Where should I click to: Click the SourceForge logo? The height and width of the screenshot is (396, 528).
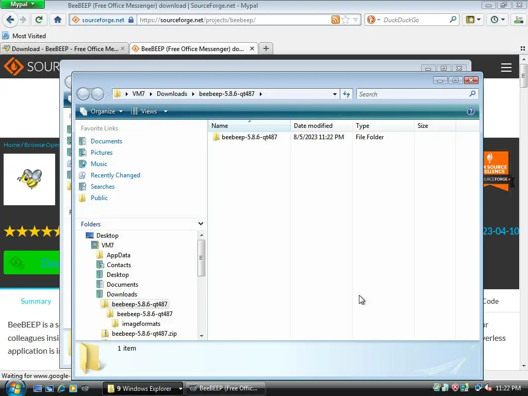pyautogui.click(x=32, y=67)
